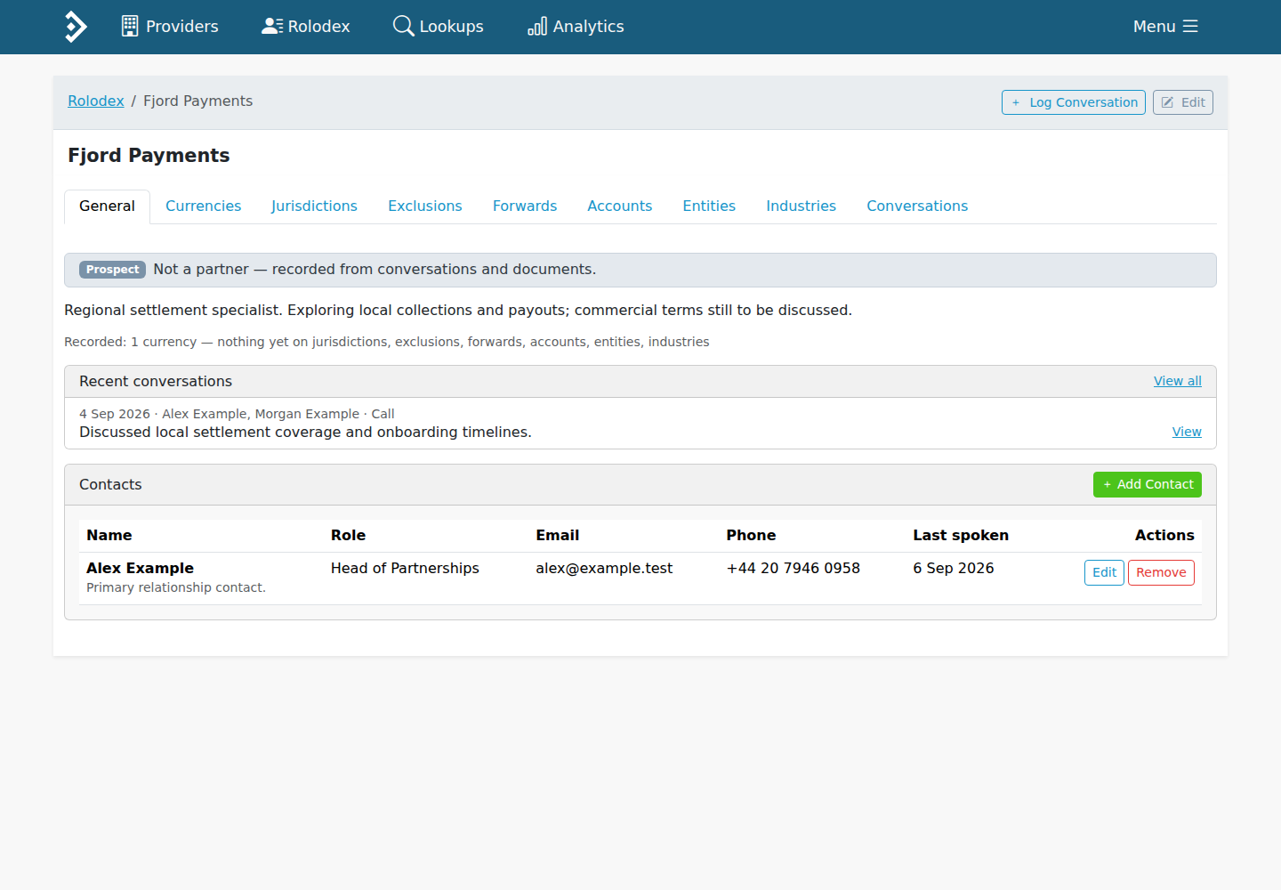Click the hamburger menu icon

1190,27
